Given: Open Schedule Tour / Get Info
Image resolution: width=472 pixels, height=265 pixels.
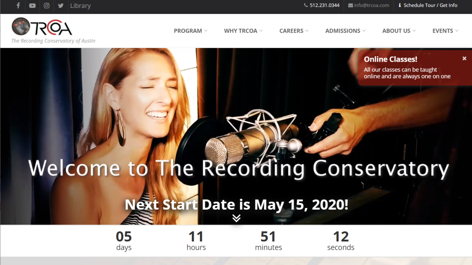Looking at the screenshot, I should coord(428,5).
